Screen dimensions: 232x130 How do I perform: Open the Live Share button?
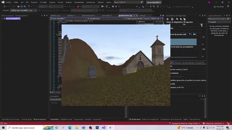pos(219,6)
